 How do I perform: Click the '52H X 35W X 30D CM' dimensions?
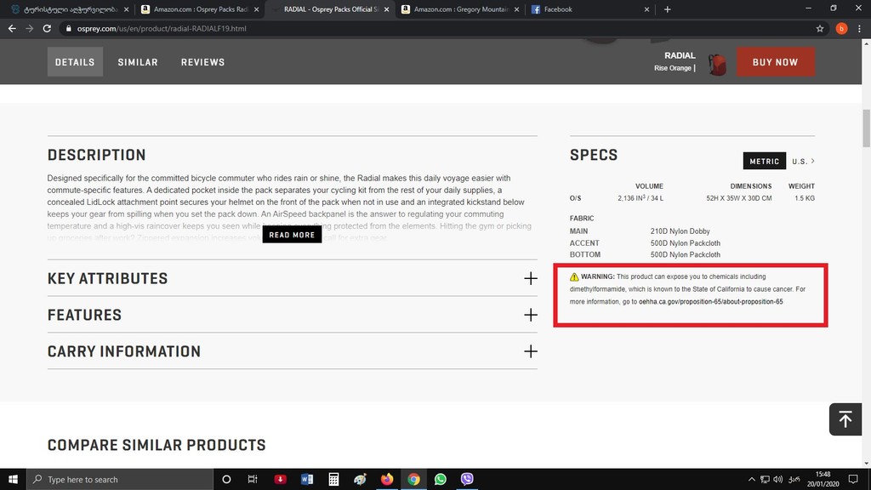click(x=739, y=198)
